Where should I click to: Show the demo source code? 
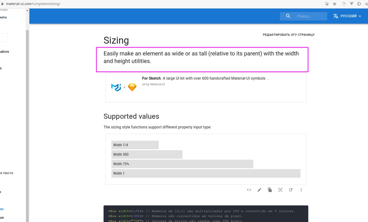pyautogui.click(x=249, y=190)
